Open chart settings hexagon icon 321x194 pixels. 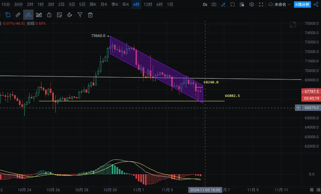[252, 4]
